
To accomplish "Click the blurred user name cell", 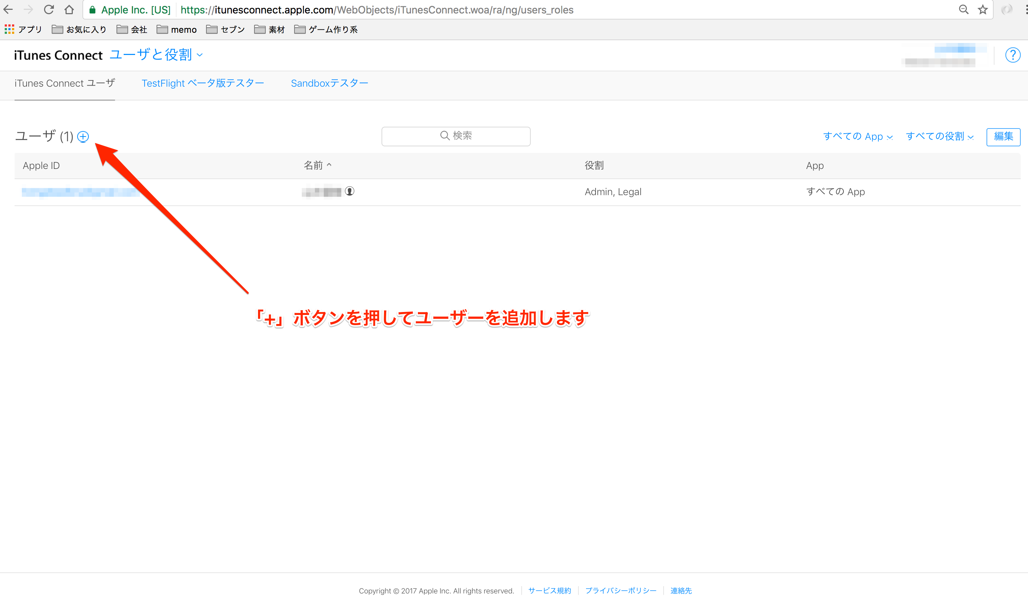I will [321, 192].
